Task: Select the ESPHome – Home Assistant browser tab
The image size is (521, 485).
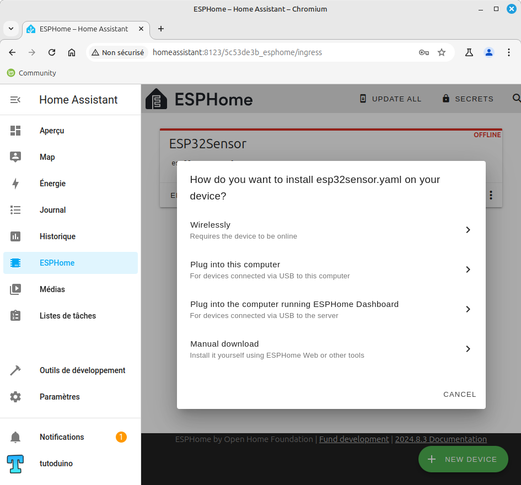Action: point(85,29)
